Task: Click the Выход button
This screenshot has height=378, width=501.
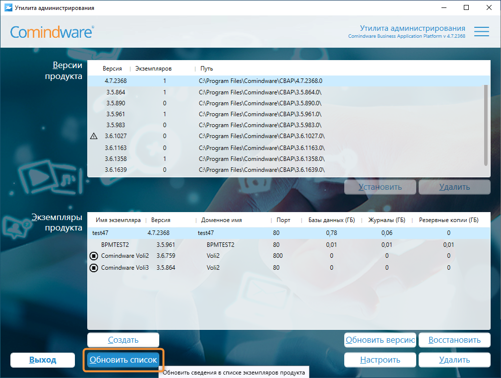Action: tap(43, 360)
